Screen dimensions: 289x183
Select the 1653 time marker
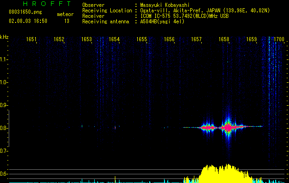pyautogui.click(x=87, y=40)
